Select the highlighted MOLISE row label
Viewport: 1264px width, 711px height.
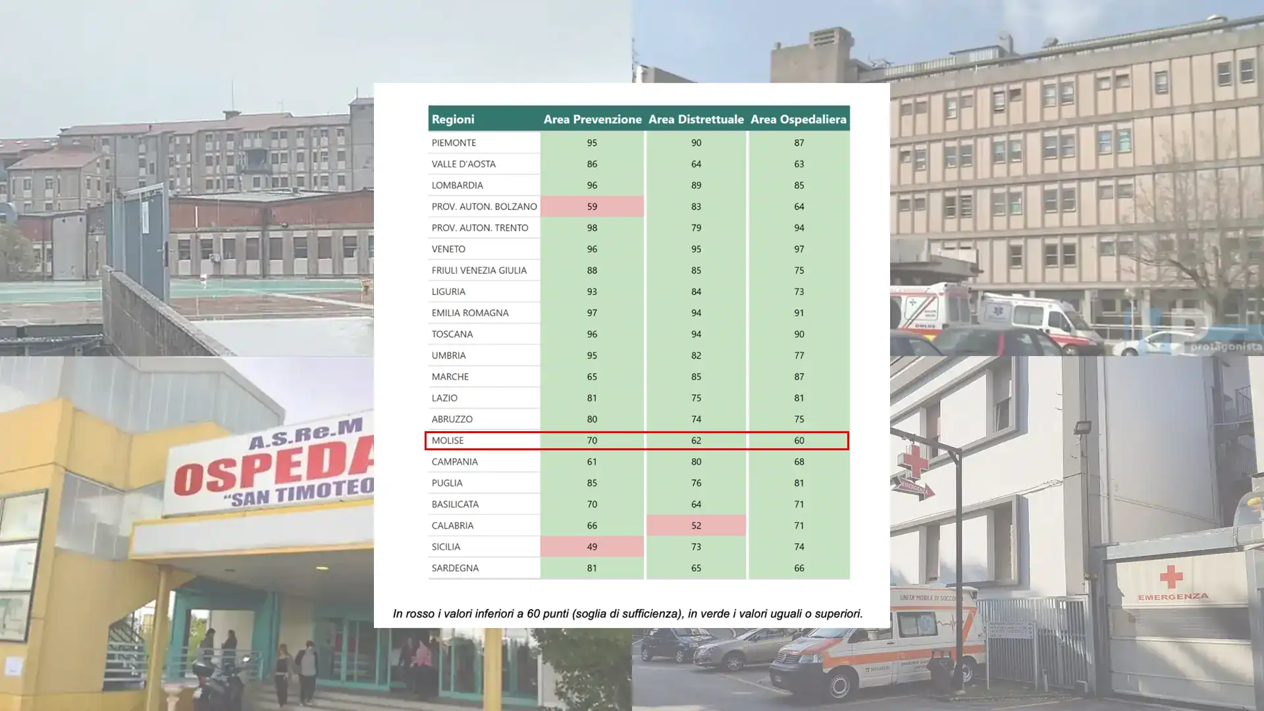click(448, 440)
